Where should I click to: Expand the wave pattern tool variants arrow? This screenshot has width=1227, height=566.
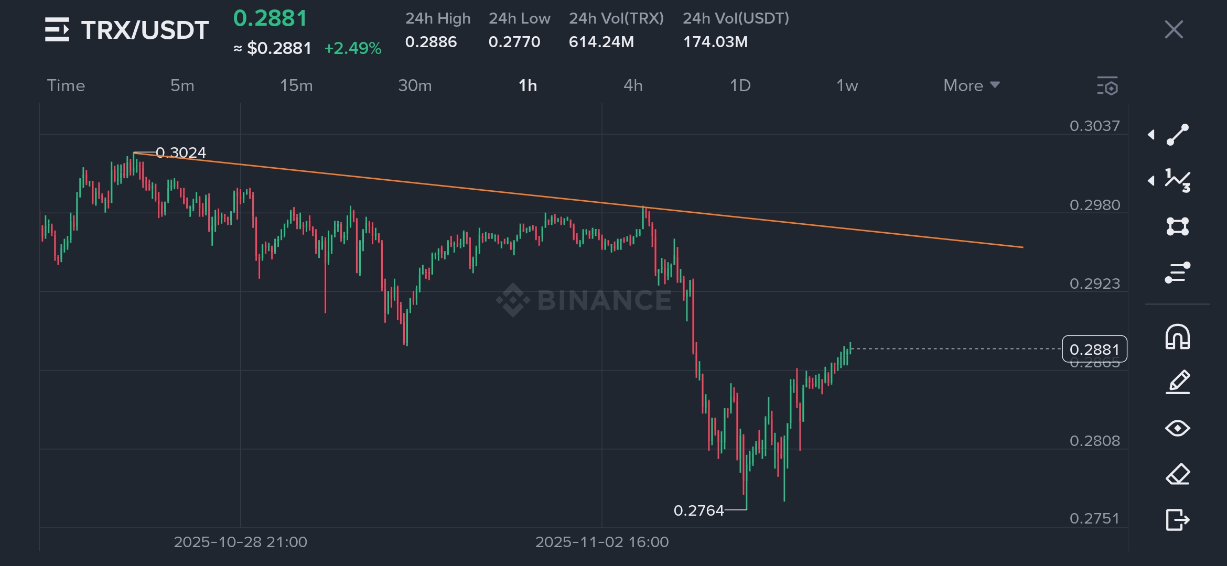(1151, 181)
